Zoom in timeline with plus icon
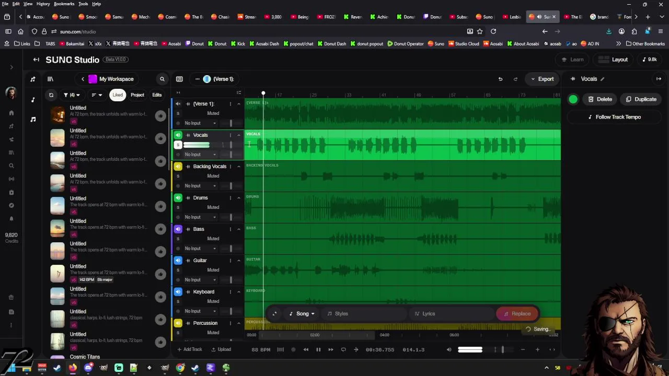The height and width of the screenshot is (376, 669). point(537,349)
